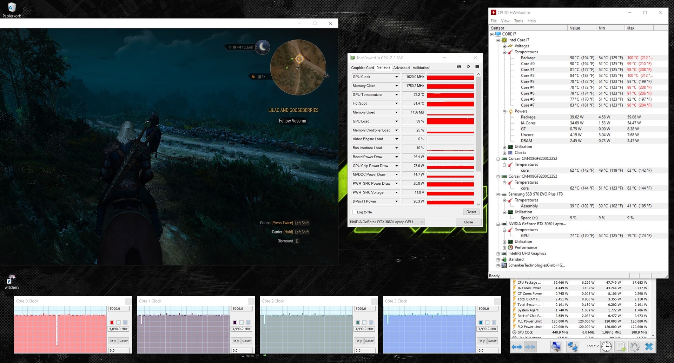
Task: Expand the Voltages node in HWMonitor
Action: point(504,46)
